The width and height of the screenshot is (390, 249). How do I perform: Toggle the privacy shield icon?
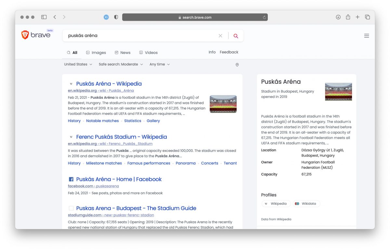coord(116,17)
